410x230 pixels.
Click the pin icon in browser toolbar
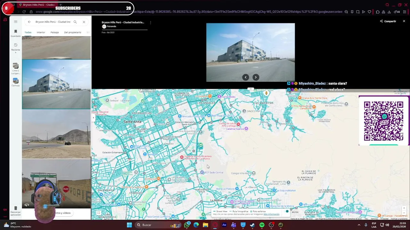(352, 12)
